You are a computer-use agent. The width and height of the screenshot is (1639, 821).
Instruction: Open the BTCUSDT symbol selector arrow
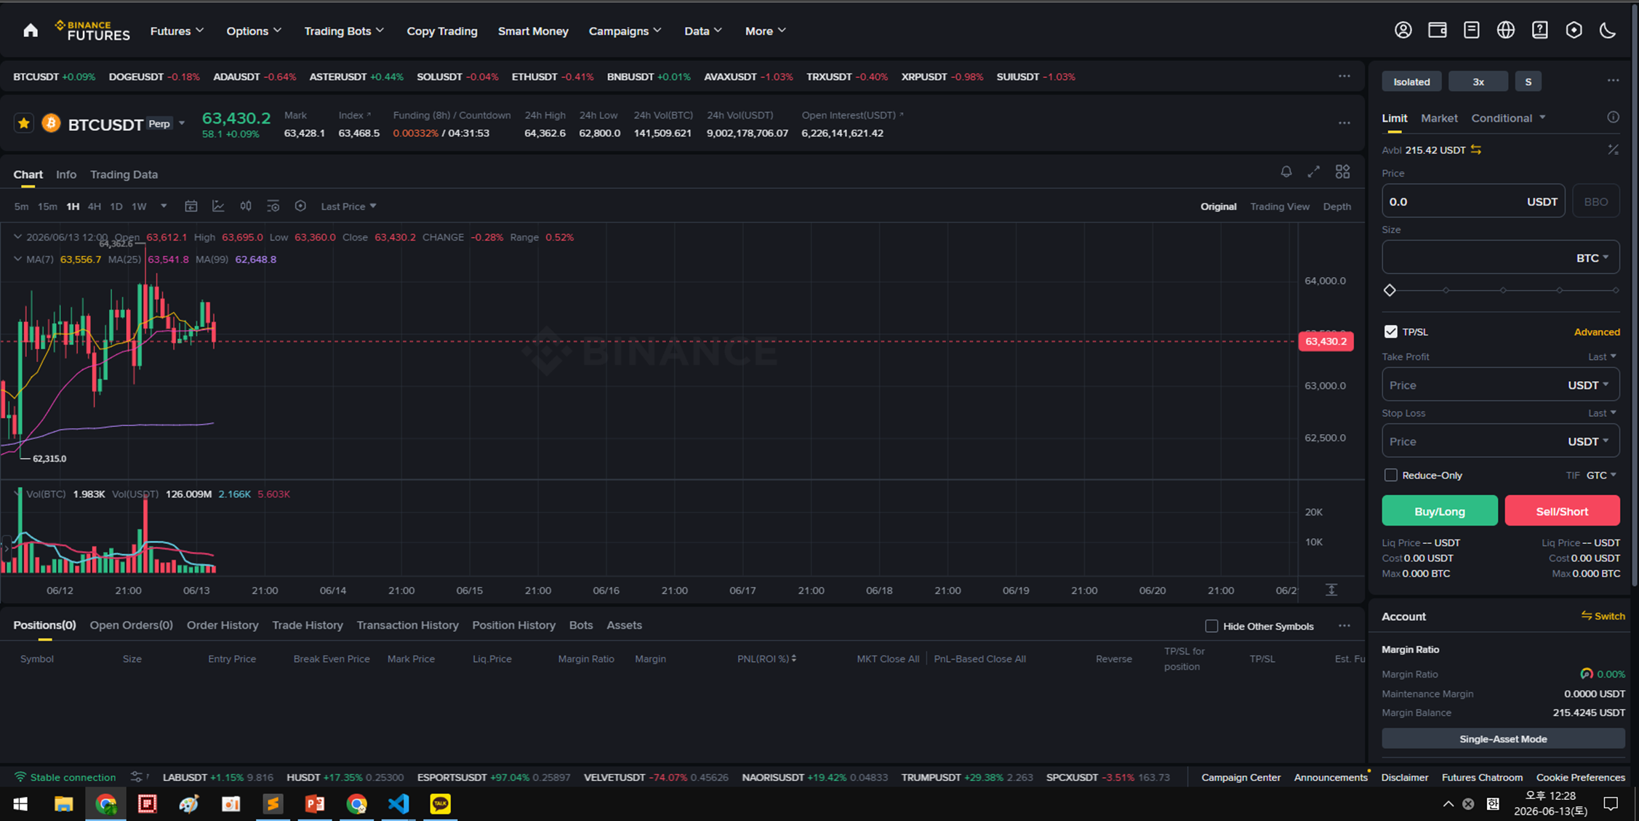click(x=182, y=124)
